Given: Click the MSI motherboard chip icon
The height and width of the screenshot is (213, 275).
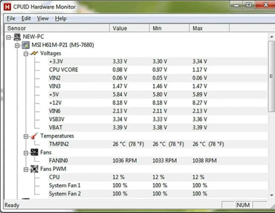Looking at the screenshot, I should 26,45.
